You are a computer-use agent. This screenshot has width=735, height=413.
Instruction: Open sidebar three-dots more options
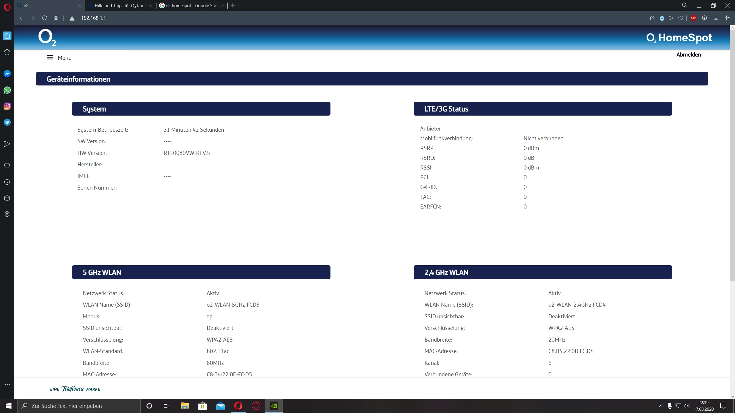tap(7, 384)
